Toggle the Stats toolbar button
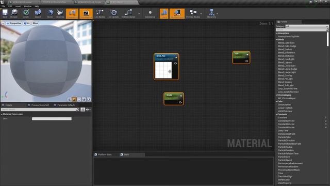This screenshot has height=186, width=330. pyautogui.click(x=164, y=13)
